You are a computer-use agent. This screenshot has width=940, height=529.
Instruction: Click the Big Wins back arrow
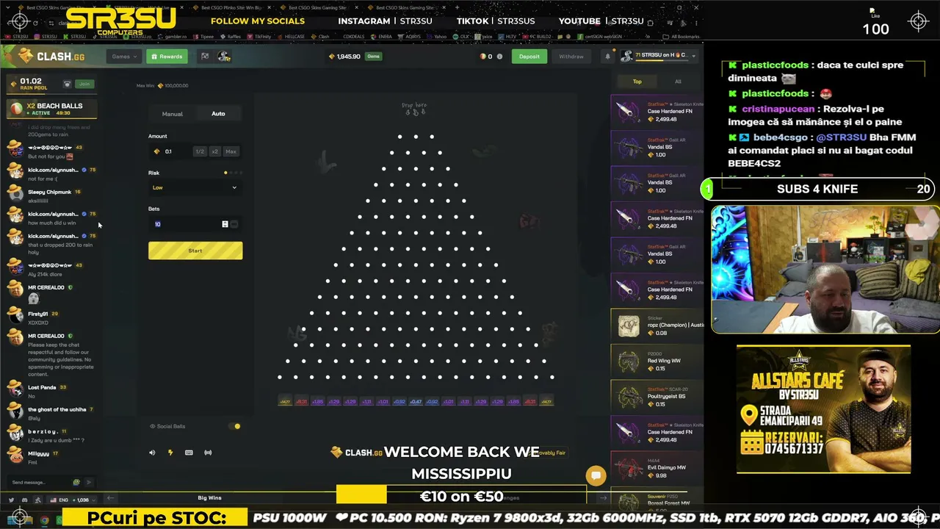point(110,498)
